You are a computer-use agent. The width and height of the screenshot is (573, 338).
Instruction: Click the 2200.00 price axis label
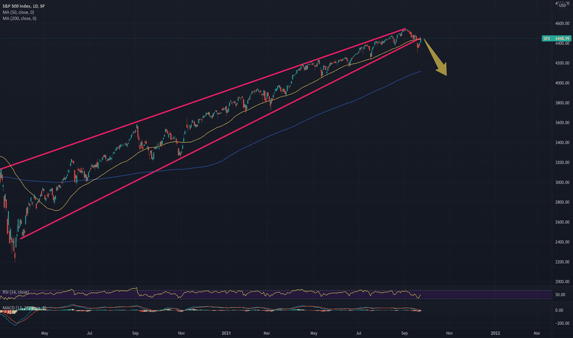pyautogui.click(x=562, y=262)
